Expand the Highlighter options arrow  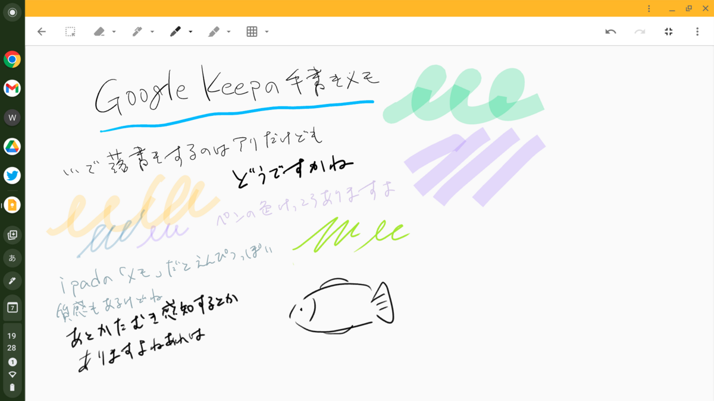tap(228, 32)
